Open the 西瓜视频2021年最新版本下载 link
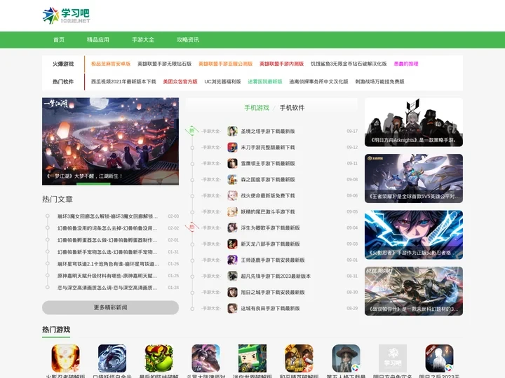 point(123,81)
